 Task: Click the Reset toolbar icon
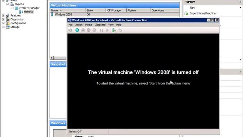pyautogui.click(x=107, y=30)
